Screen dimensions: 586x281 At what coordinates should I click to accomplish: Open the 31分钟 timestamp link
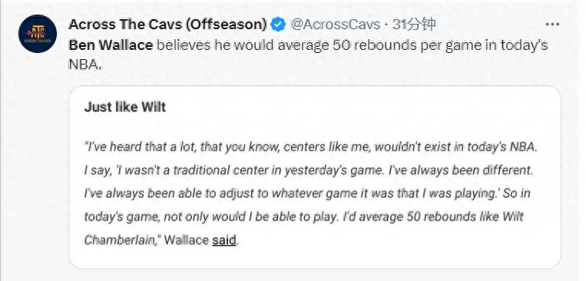pos(415,25)
